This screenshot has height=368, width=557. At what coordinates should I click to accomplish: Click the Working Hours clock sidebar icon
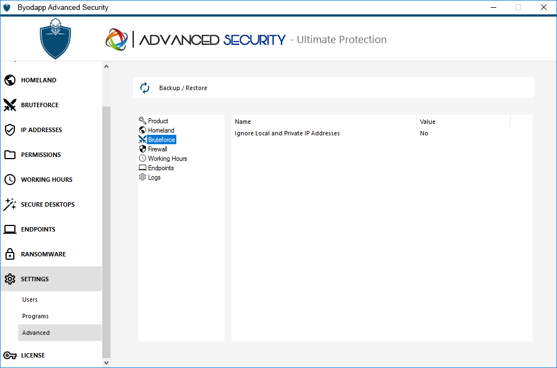click(10, 180)
